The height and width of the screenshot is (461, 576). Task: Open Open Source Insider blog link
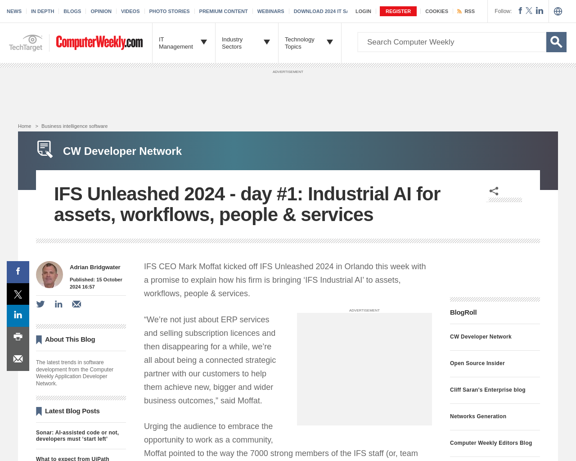(477, 363)
